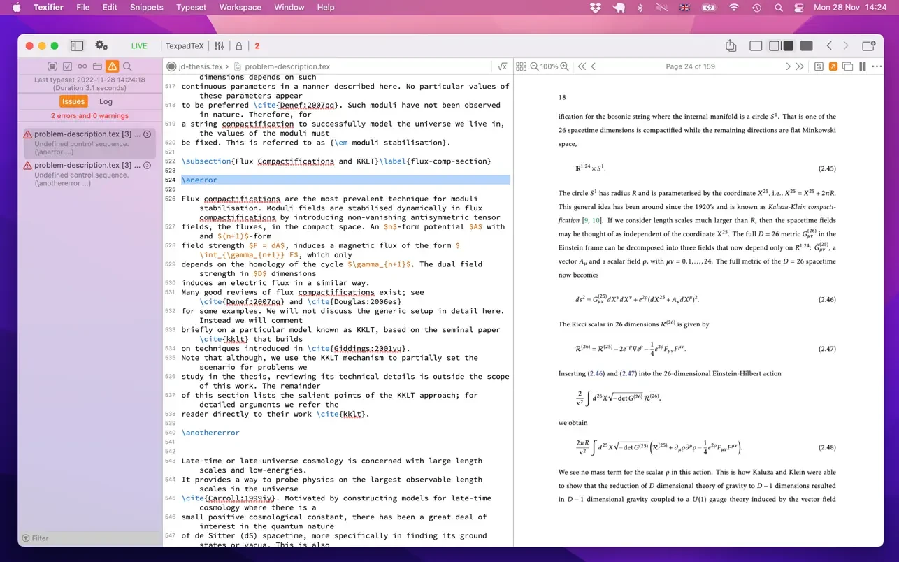Open the Typeset menu

click(x=191, y=7)
